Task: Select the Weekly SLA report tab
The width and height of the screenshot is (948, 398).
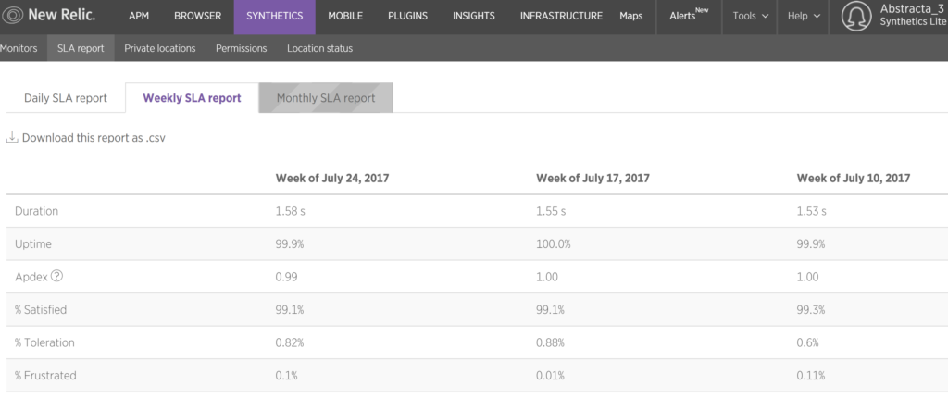Action: 192,98
